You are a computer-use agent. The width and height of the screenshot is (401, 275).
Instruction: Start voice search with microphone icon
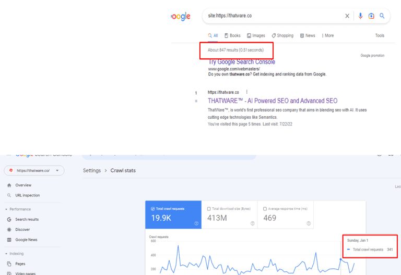click(x=360, y=16)
